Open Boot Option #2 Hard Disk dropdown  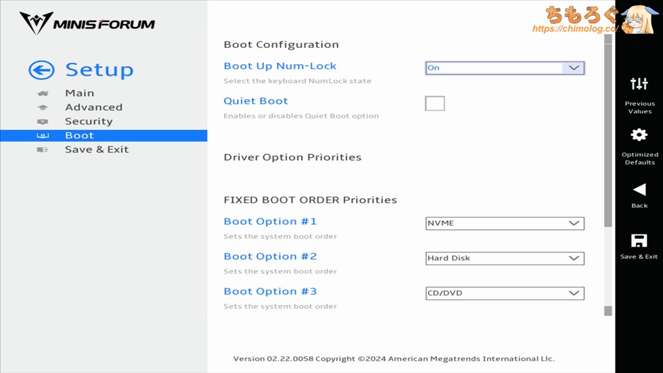[504, 258]
